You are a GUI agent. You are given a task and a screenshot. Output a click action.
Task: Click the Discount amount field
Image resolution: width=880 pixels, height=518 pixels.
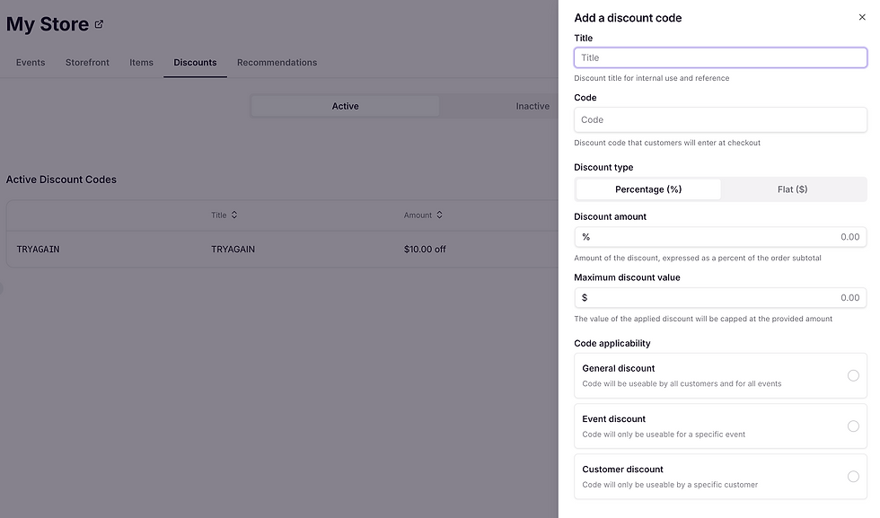click(x=720, y=236)
